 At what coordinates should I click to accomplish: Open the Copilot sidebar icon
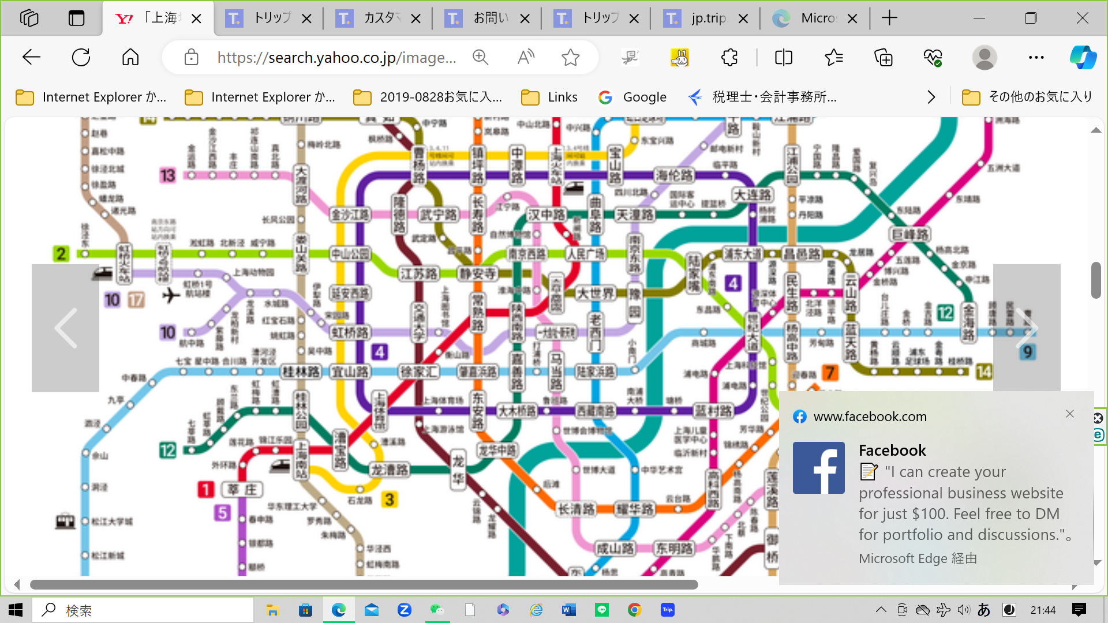point(1083,58)
